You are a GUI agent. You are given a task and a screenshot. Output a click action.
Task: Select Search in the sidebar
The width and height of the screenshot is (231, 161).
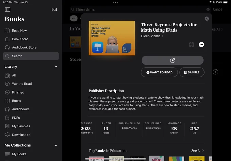coord(31,56)
